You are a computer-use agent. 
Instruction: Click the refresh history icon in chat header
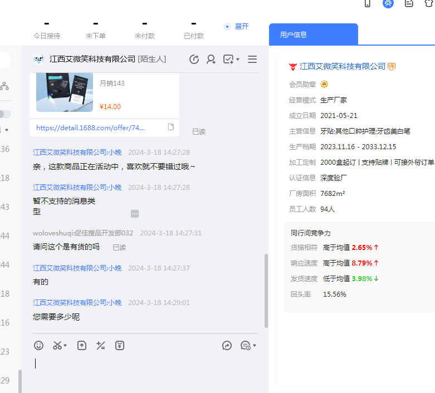(194, 60)
